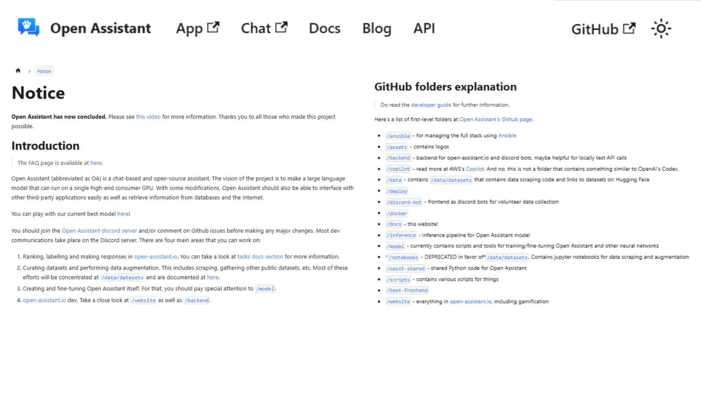701x394 pixels.
Task: Click /data/datasets link in the /data row
Action: pos(451,180)
